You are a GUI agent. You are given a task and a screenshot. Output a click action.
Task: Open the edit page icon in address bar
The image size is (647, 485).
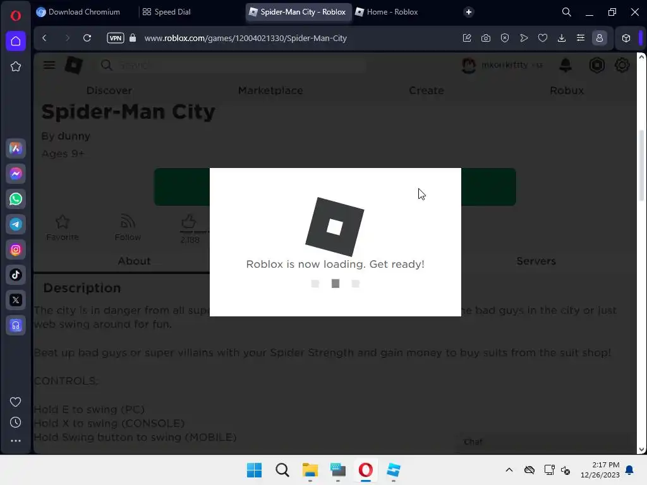point(467,38)
